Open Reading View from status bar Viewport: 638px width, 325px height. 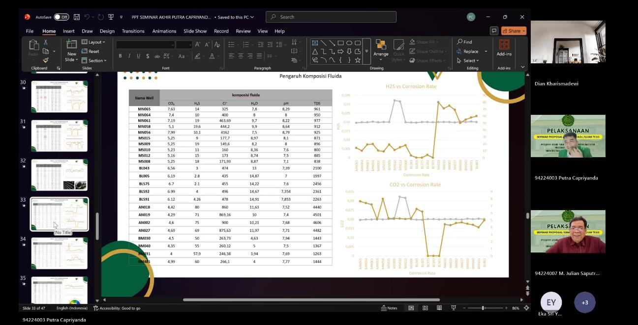click(x=439, y=308)
